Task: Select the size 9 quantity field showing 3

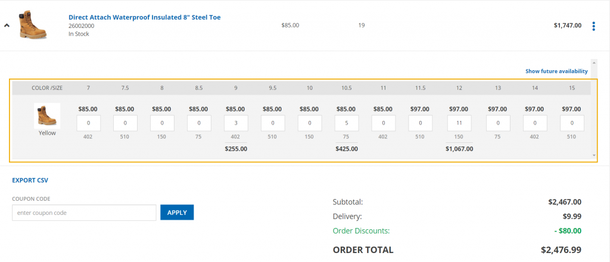Action: (235, 123)
